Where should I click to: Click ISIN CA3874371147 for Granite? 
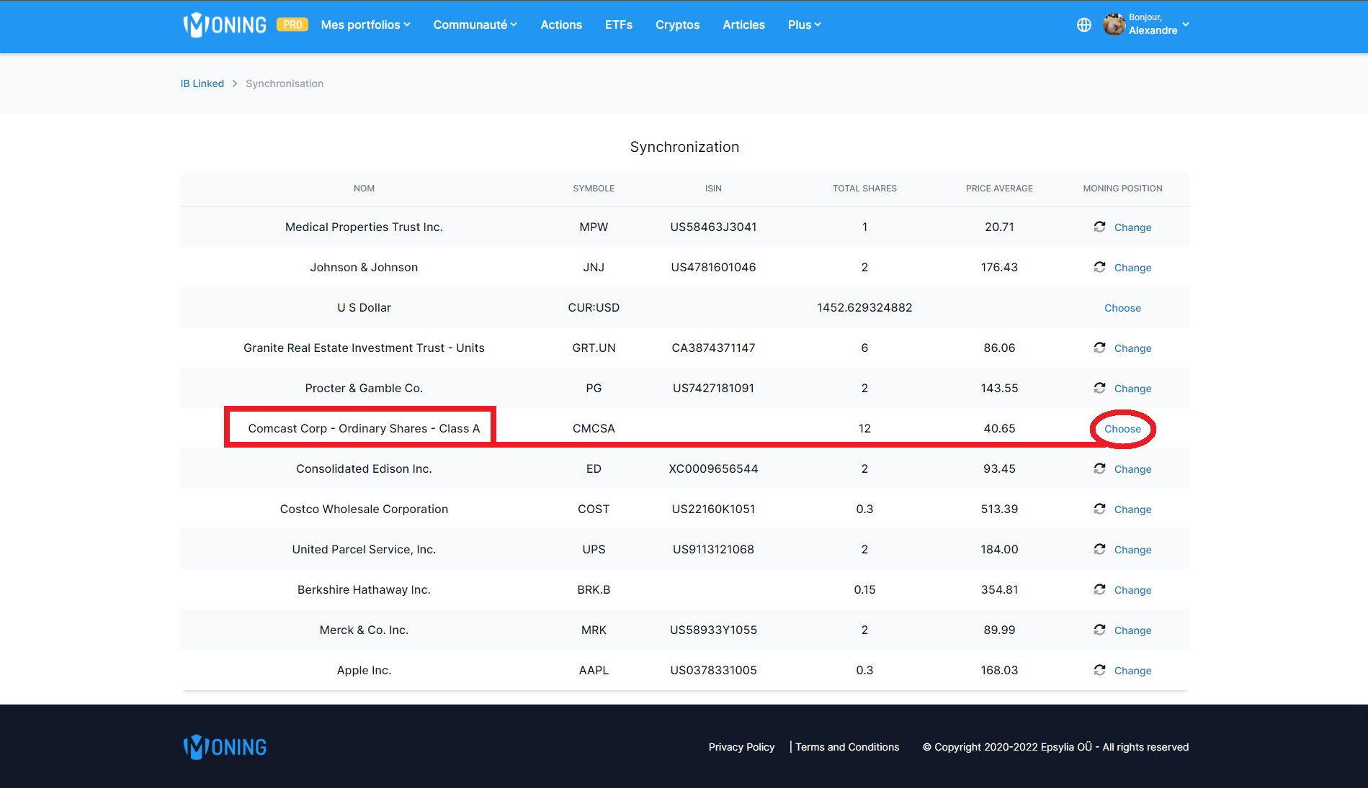point(713,348)
